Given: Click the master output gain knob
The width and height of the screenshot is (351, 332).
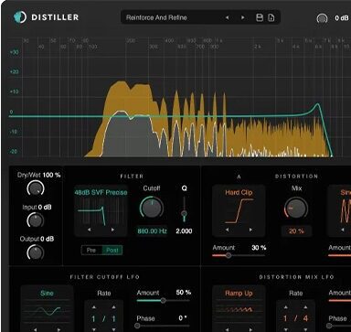Looking at the screenshot, I should pyautogui.click(x=322, y=18).
